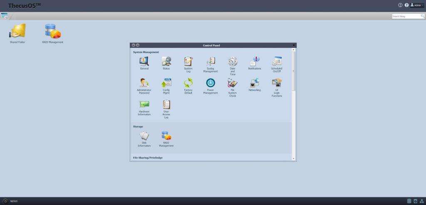This screenshot has width=426, height=205.
Task: Click first round button on Control Panel title bar
Action: point(134,45)
